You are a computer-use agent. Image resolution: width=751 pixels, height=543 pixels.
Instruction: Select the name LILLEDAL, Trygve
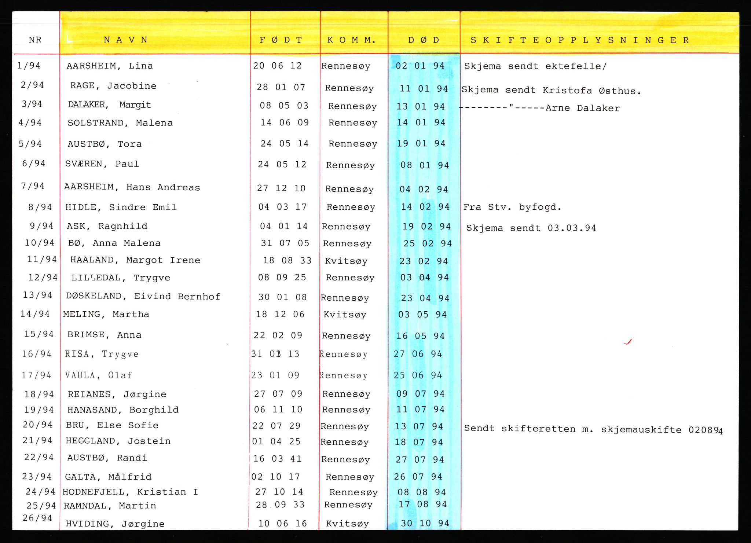tap(121, 278)
